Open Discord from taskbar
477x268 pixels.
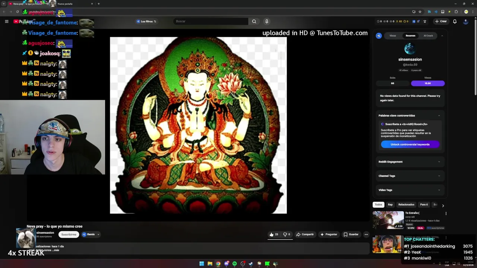point(226,264)
